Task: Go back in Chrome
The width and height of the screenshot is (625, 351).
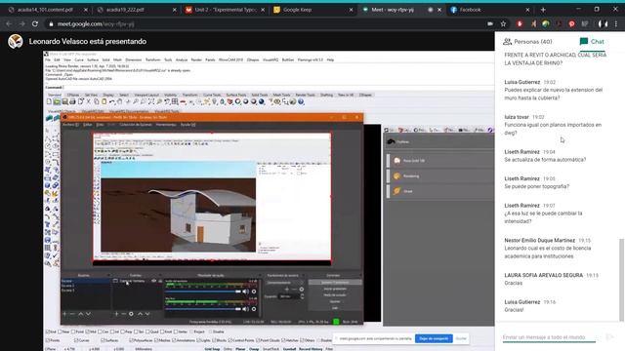Action: tap(9, 23)
